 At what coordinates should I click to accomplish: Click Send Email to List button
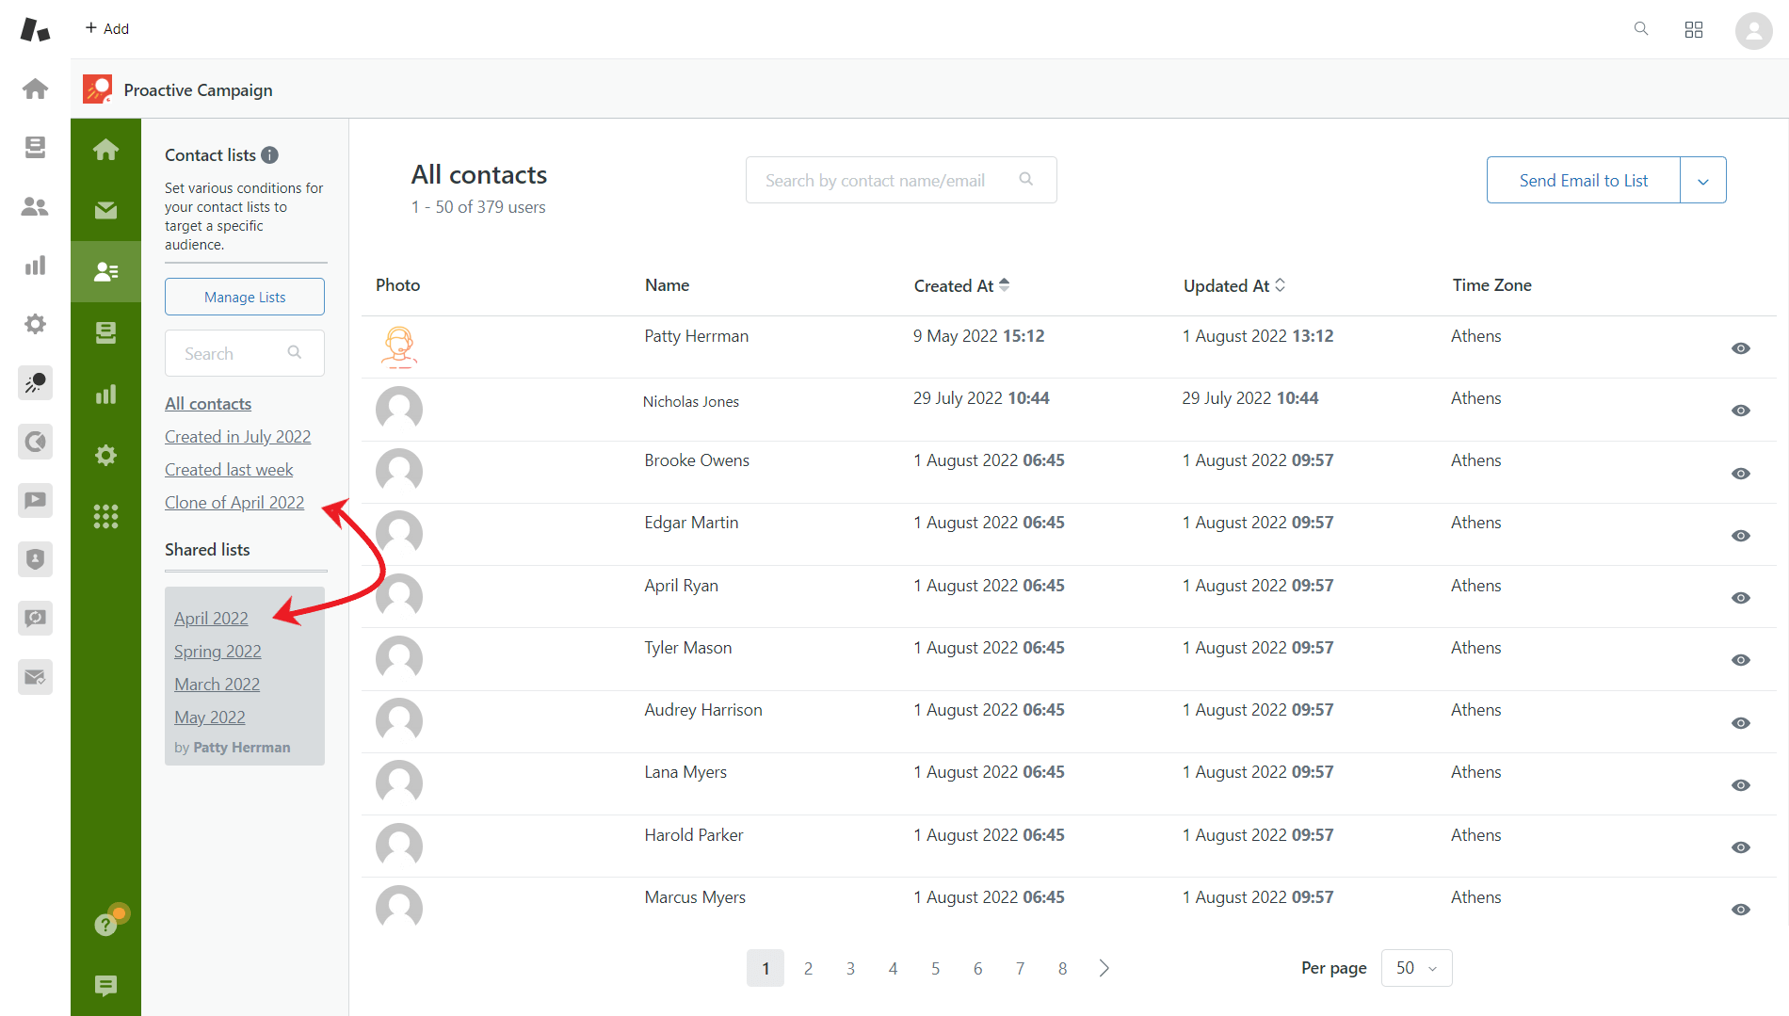(x=1583, y=181)
